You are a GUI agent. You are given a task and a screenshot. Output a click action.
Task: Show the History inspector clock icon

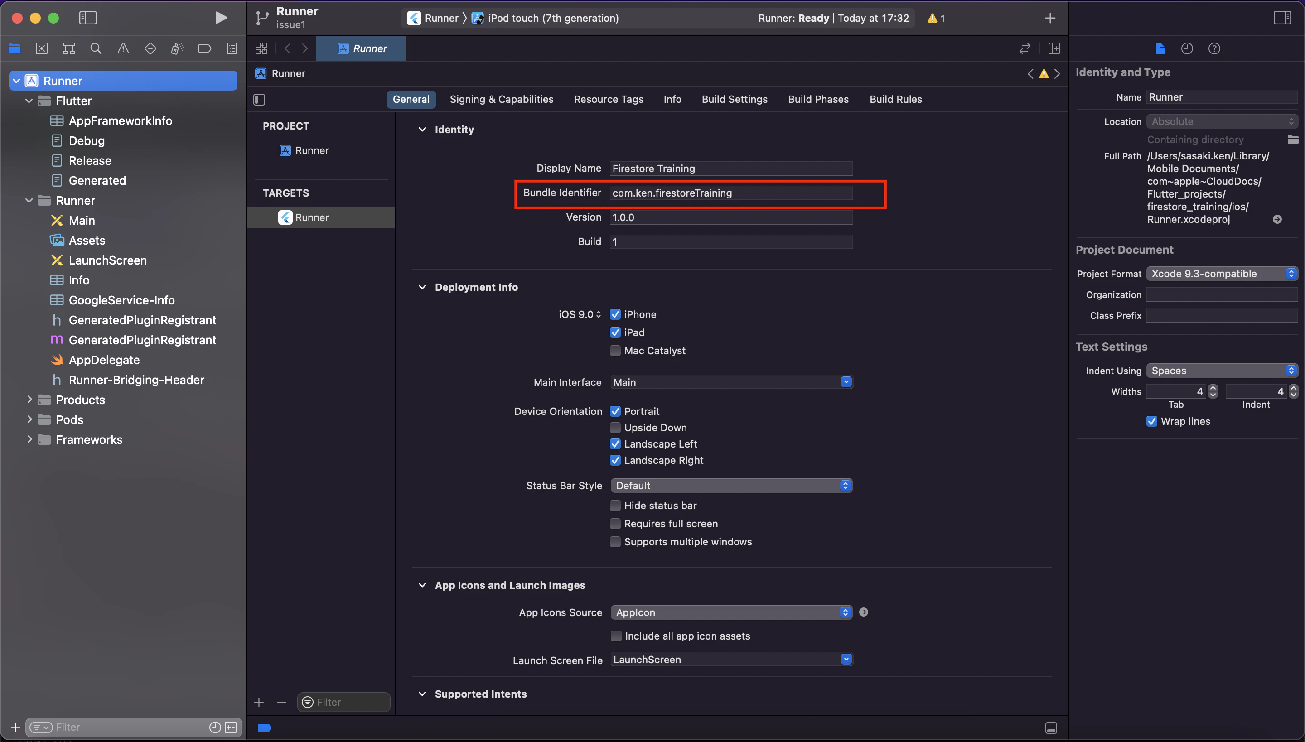(1187, 48)
